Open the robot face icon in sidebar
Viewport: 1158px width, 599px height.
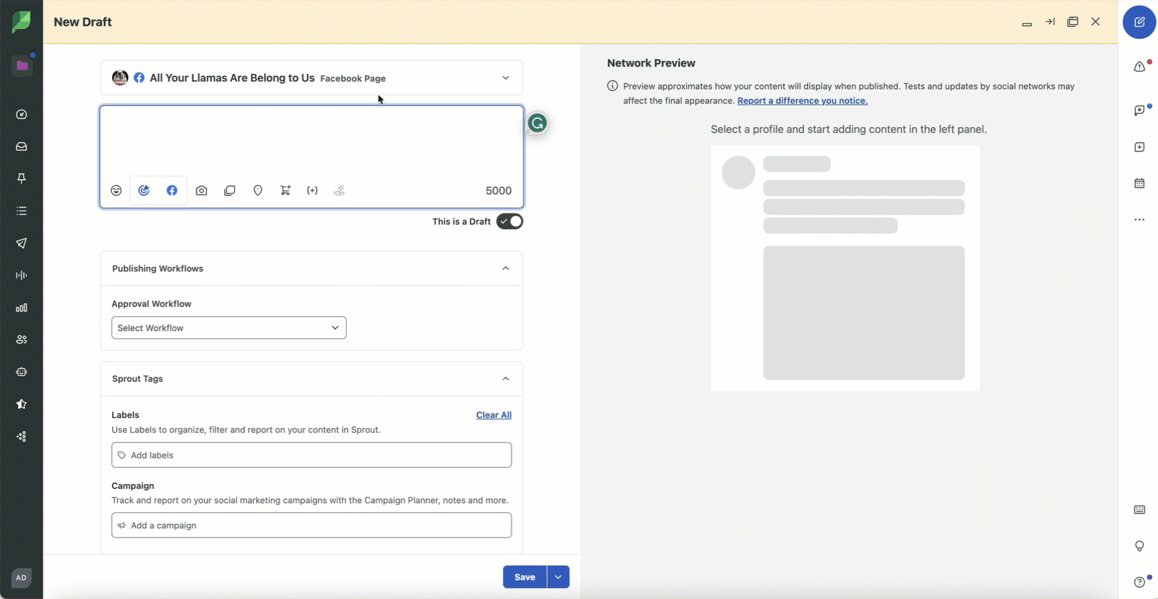21,372
